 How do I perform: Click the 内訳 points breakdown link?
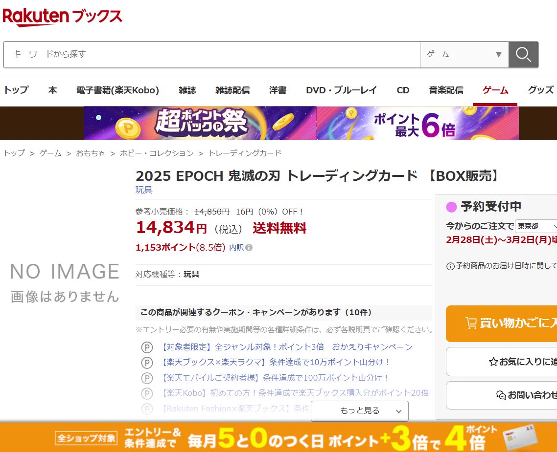pyautogui.click(x=236, y=247)
